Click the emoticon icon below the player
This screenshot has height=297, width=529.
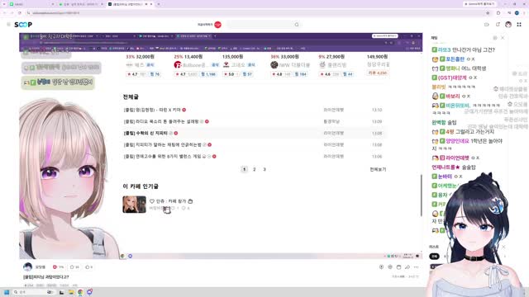click(x=390, y=267)
